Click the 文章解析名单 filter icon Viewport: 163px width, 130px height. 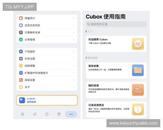(x=21, y=32)
